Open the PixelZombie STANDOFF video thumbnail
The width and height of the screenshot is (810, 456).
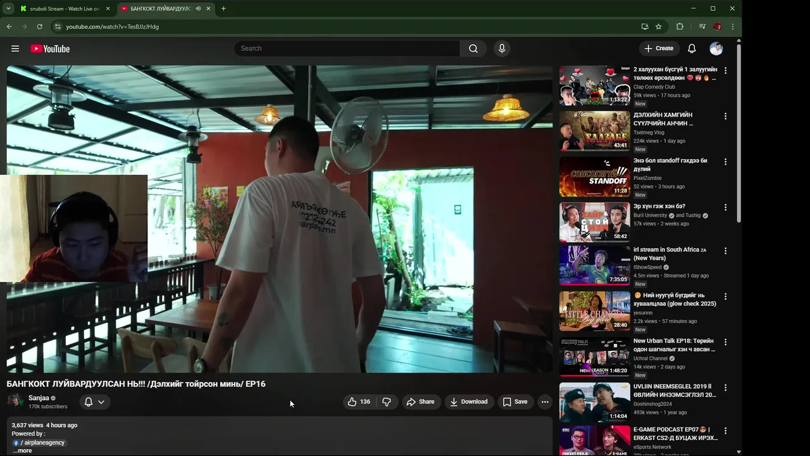595,177
